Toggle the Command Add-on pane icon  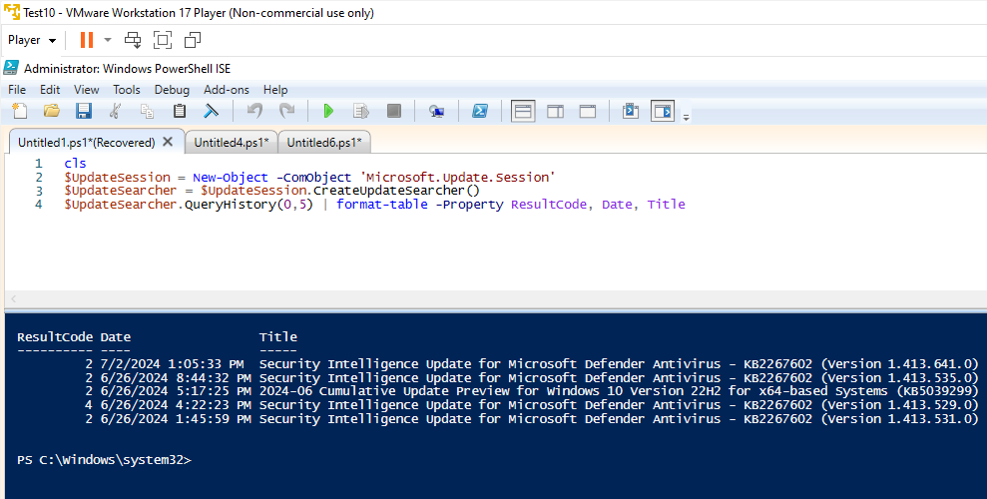[x=663, y=112]
